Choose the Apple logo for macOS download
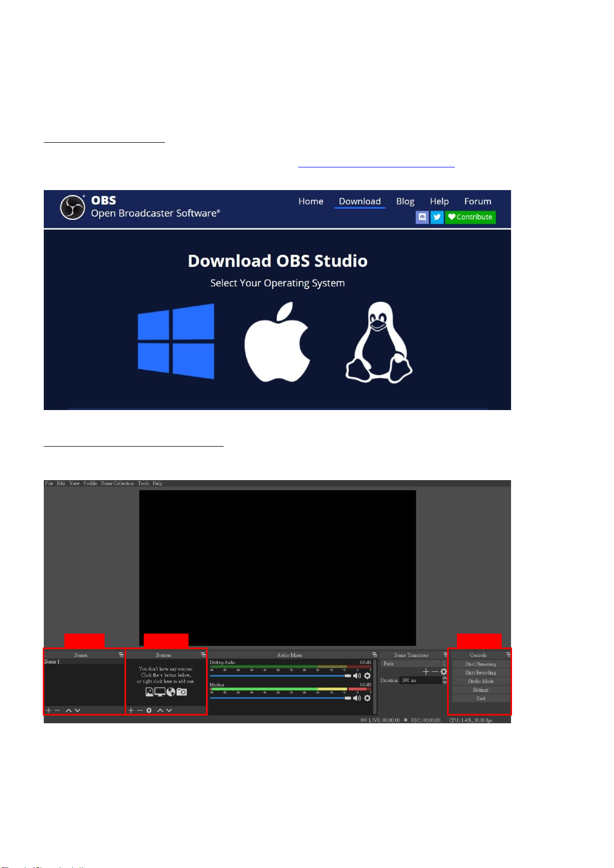The width and height of the screenshot is (614, 868). tap(277, 342)
